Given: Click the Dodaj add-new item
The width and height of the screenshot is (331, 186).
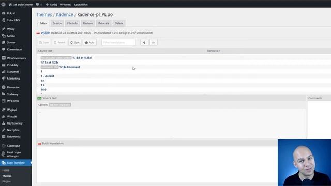Looking at the screenshot, I should (51, 5).
